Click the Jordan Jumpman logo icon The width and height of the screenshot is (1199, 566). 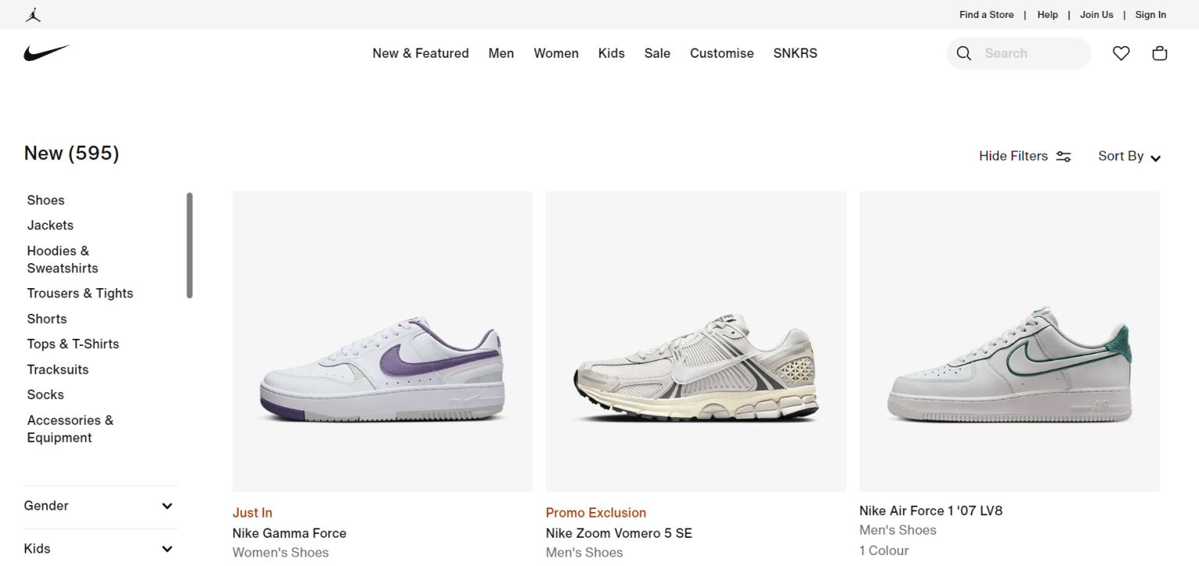(33, 15)
